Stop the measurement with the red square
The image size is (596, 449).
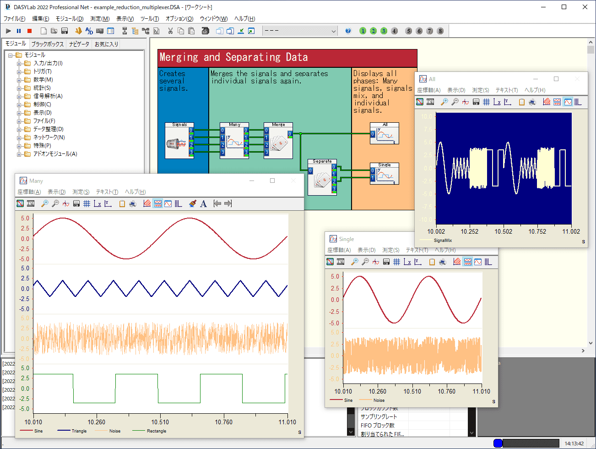coord(30,31)
